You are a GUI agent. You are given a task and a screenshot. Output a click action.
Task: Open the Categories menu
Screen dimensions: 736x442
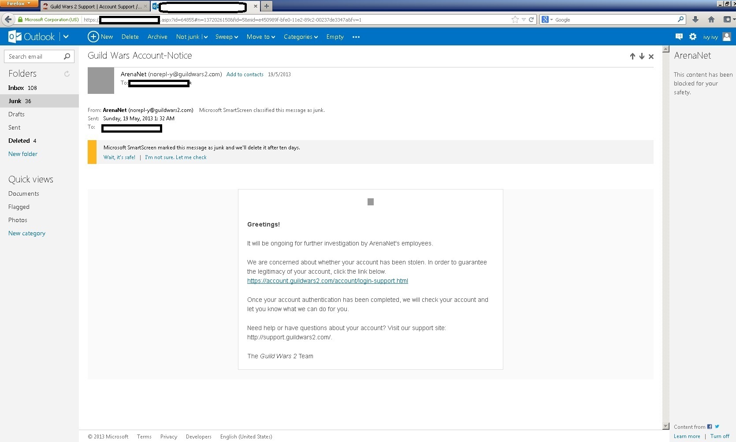(x=301, y=37)
